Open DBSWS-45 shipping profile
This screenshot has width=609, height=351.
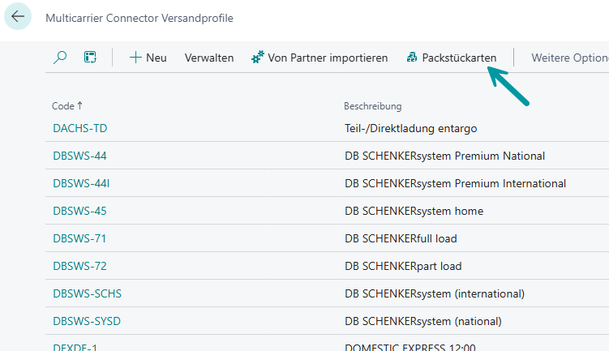79,211
